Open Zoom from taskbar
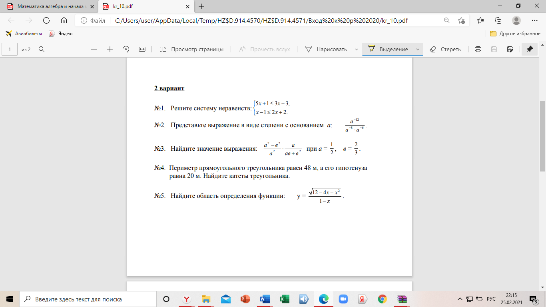This screenshot has width=546, height=307. [x=343, y=299]
